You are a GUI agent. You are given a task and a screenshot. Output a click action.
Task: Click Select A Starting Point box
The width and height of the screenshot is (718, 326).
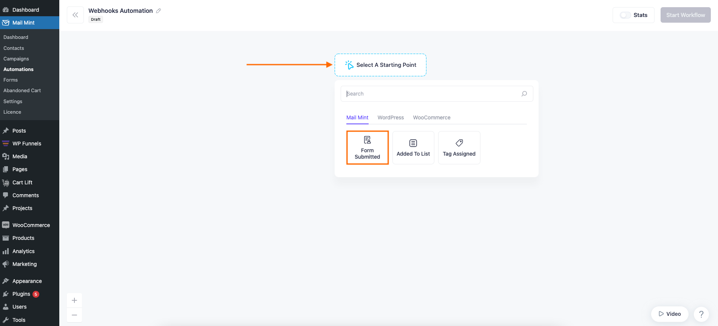click(380, 65)
